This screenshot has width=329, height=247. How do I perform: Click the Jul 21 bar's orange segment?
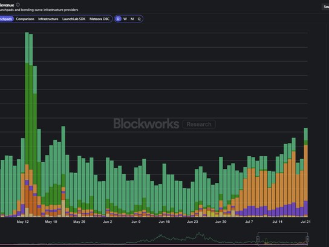(305, 173)
